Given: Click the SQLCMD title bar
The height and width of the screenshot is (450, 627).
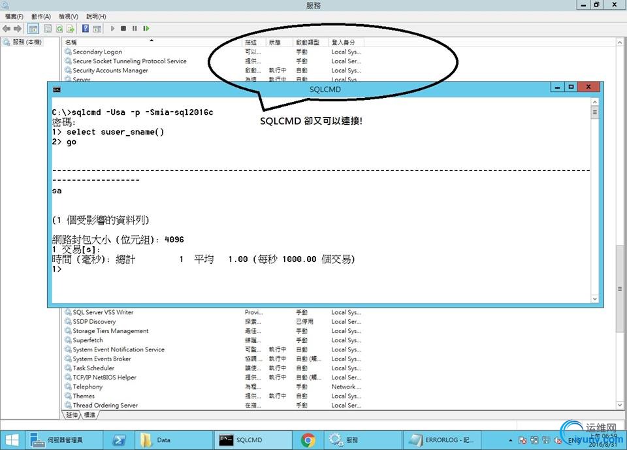Looking at the screenshot, I should click(x=325, y=89).
